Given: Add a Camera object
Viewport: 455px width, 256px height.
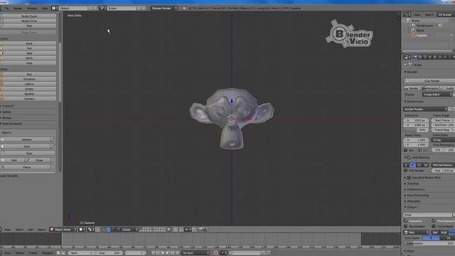Looking at the screenshot, I should 29,99.
